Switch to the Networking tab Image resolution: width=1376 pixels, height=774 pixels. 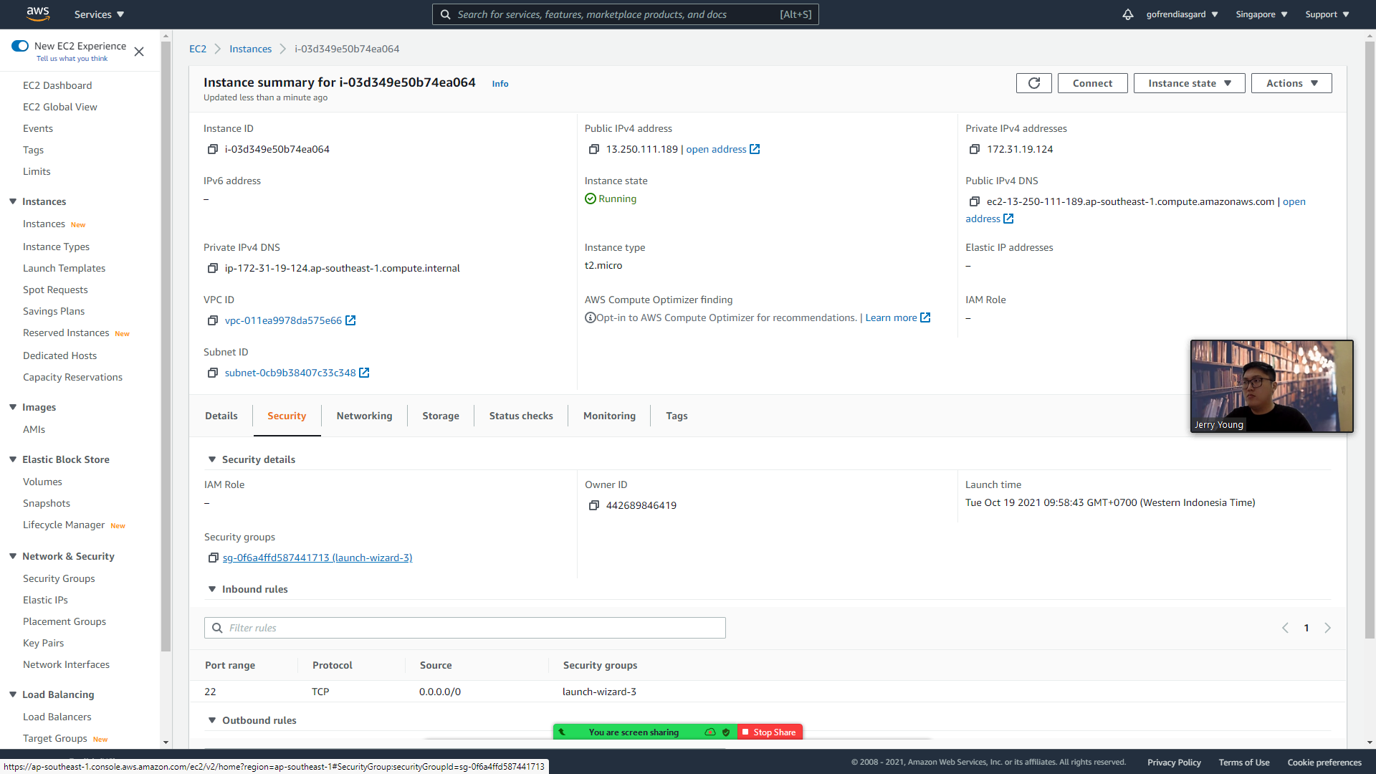[364, 416]
